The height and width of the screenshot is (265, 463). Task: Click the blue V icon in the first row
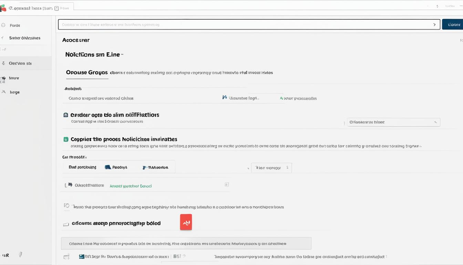(x=225, y=98)
